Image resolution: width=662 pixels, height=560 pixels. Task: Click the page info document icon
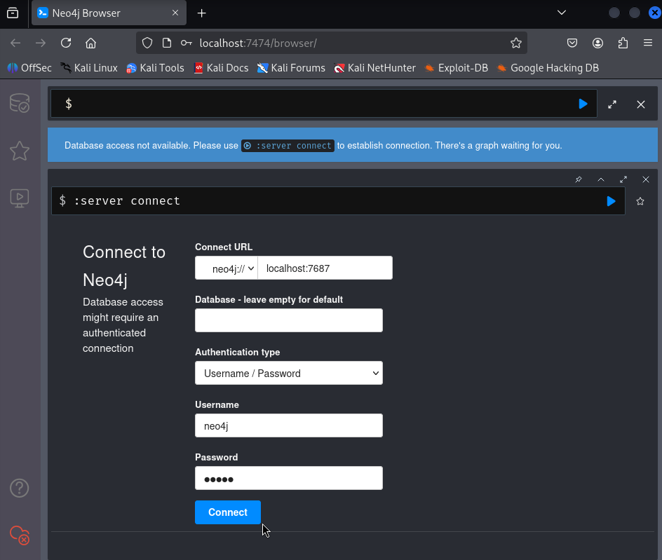pos(167,43)
